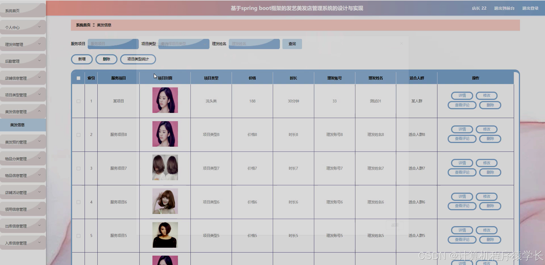545x265 pixels.
Task: Click 详情 for 服务项目5 row
Action: click(462, 230)
